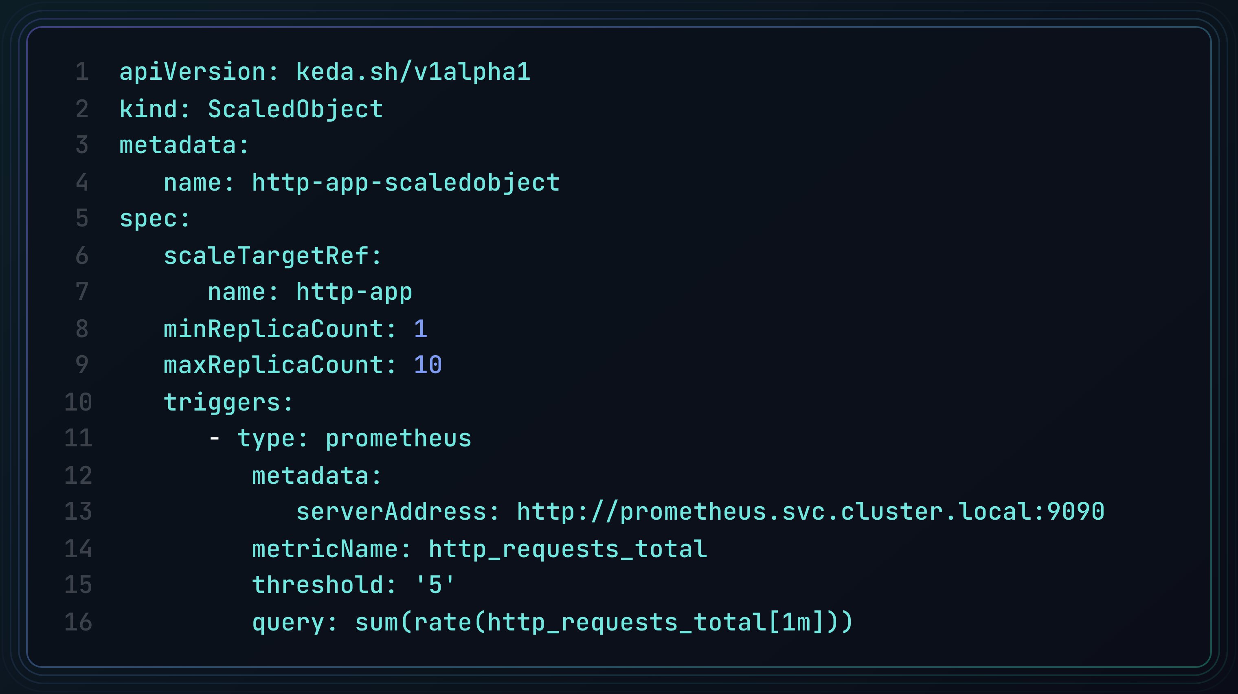The height and width of the screenshot is (694, 1238).
Task: Click the Prometheus serverAddress URL
Action: click(x=810, y=512)
